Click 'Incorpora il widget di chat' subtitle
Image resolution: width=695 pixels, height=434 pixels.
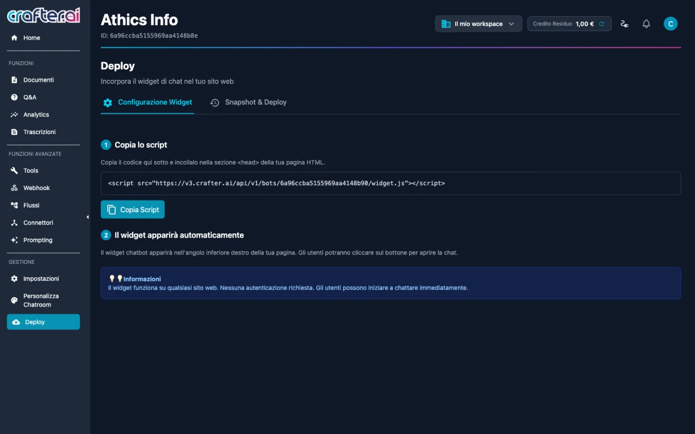coord(167,81)
